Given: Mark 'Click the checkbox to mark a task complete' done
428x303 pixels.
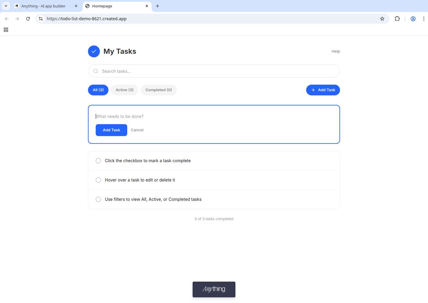Looking at the screenshot, I should tap(98, 160).
